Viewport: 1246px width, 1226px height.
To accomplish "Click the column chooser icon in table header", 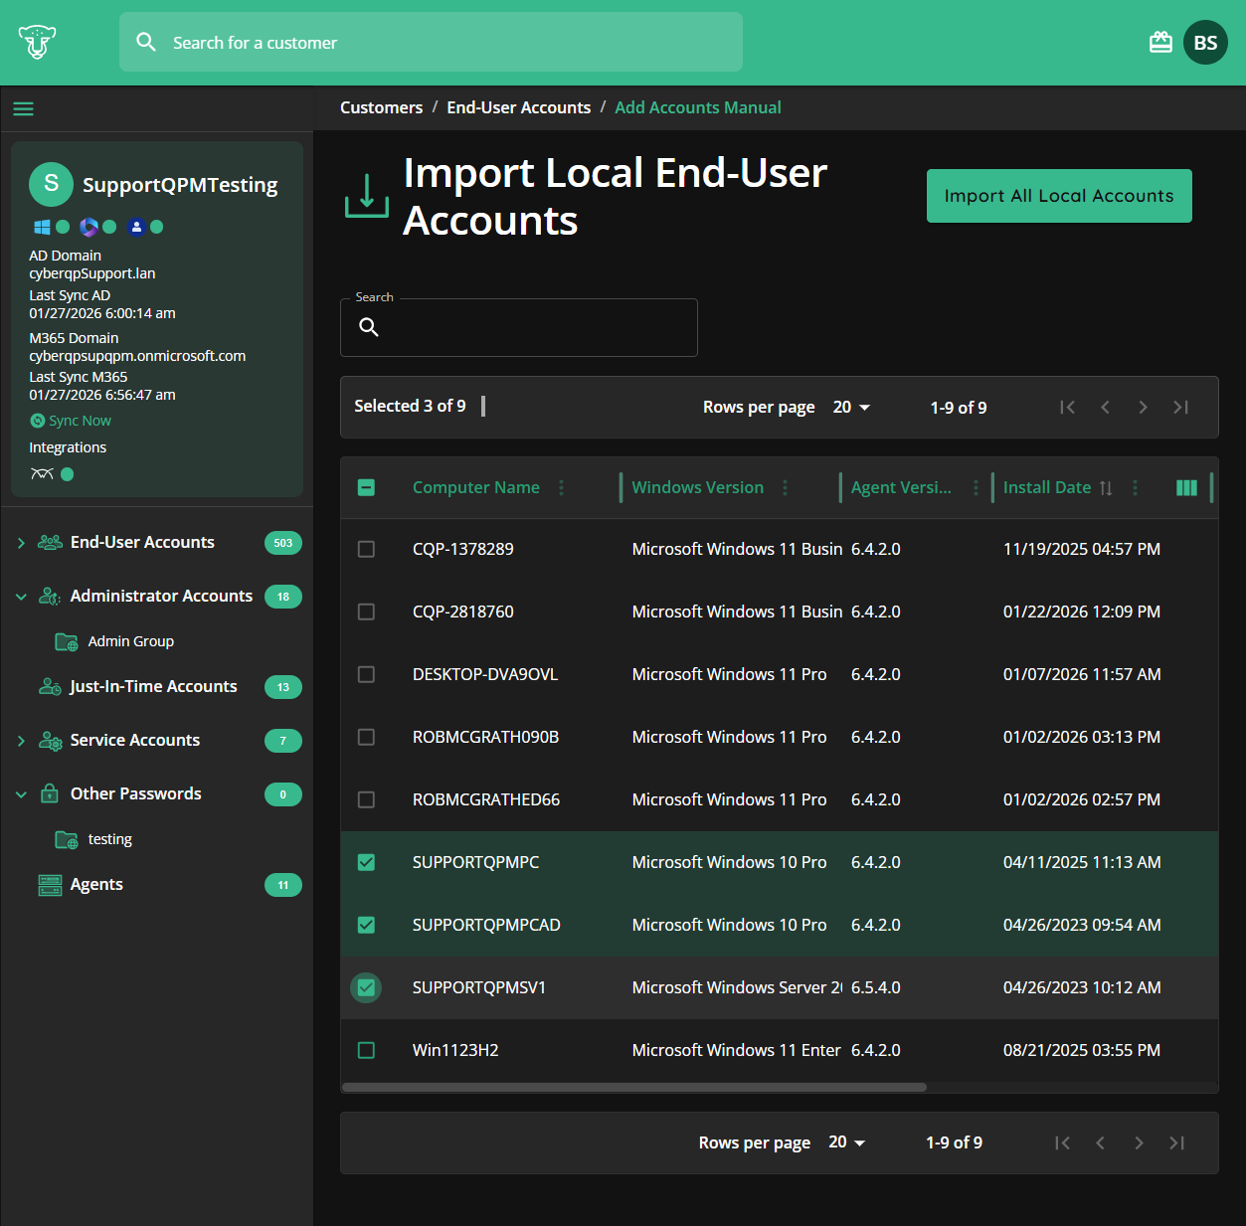I will (1186, 487).
